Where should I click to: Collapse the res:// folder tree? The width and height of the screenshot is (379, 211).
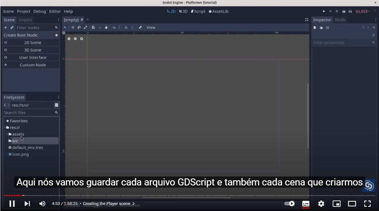[5, 128]
